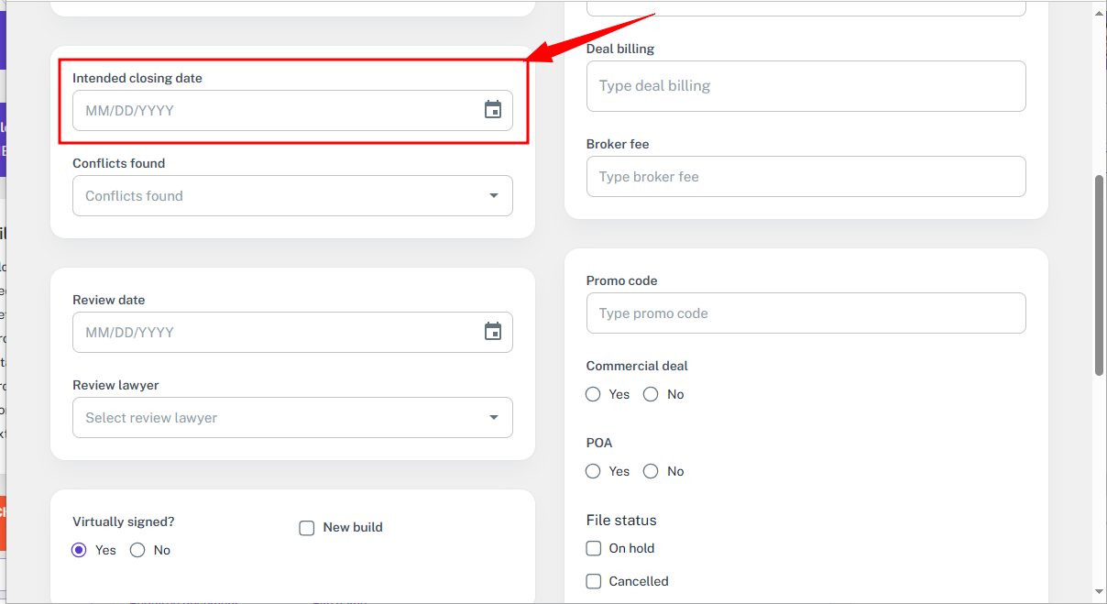Focus the Broker fee text field
The height and width of the screenshot is (604, 1107).
pyautogui.click(x=806, y=176)
